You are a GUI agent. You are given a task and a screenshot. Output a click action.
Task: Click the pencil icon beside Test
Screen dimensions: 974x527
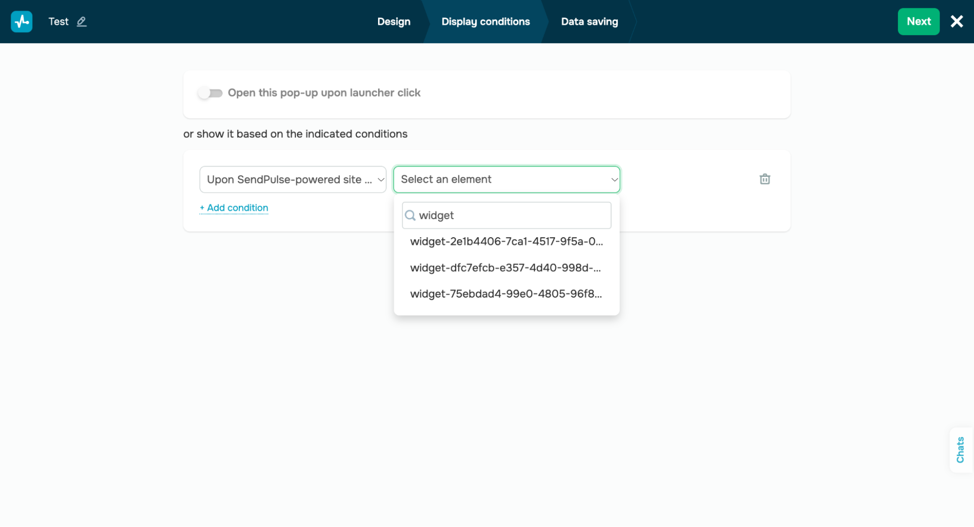pyautogui.click(x=81, y=21)
